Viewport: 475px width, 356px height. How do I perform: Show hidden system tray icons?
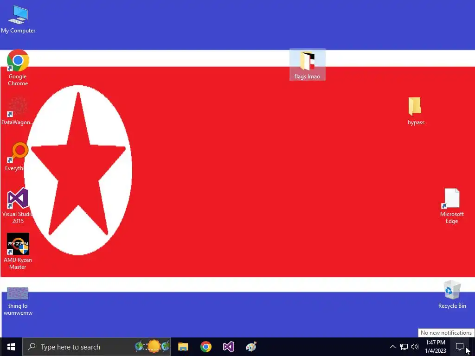point(392,347)
